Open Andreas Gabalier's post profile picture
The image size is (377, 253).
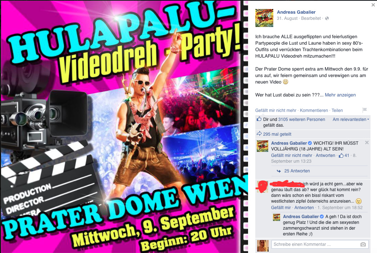coord(264,18)
